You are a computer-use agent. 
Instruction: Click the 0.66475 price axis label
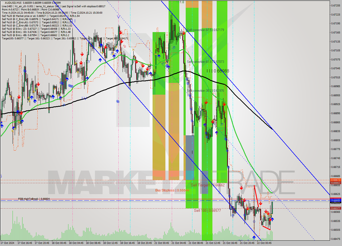pyautogui.click(x=336, y=239)
